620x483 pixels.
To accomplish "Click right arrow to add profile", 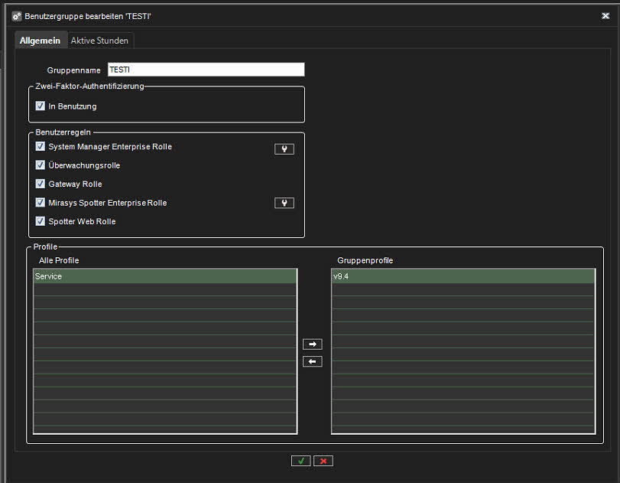I will pyautogui.click(x=313, y=344).
